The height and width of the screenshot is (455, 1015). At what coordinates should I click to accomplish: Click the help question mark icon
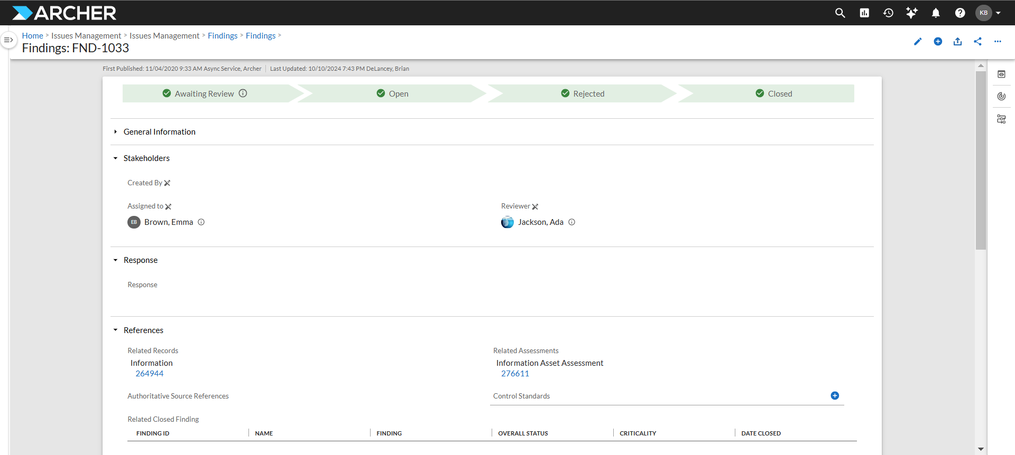tap(960, 13)
